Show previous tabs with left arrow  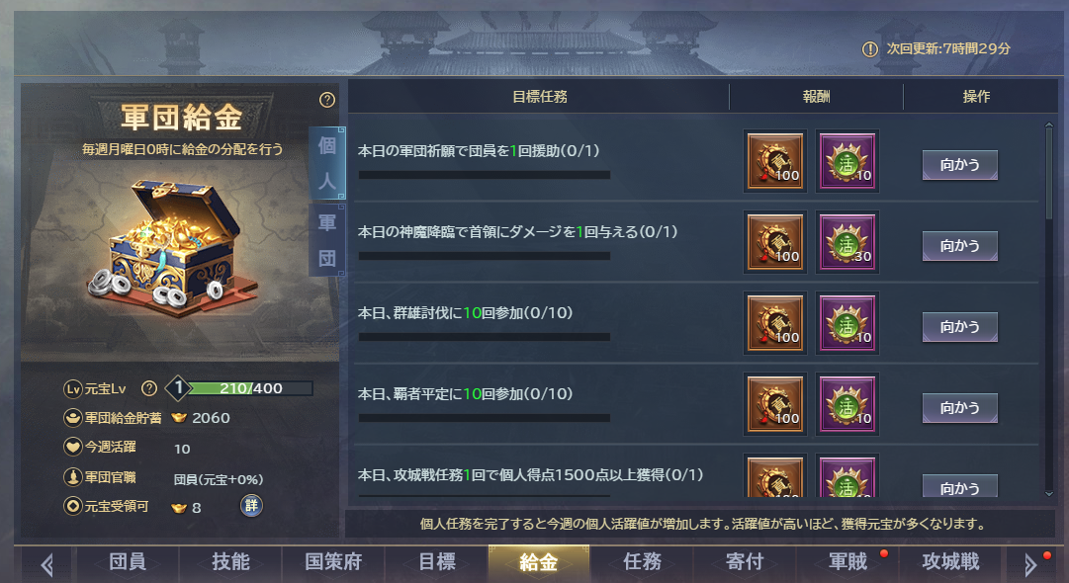[x=46, y=564]
